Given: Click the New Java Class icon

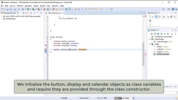Looking at the screenshot, I should (x=48, y=9).
